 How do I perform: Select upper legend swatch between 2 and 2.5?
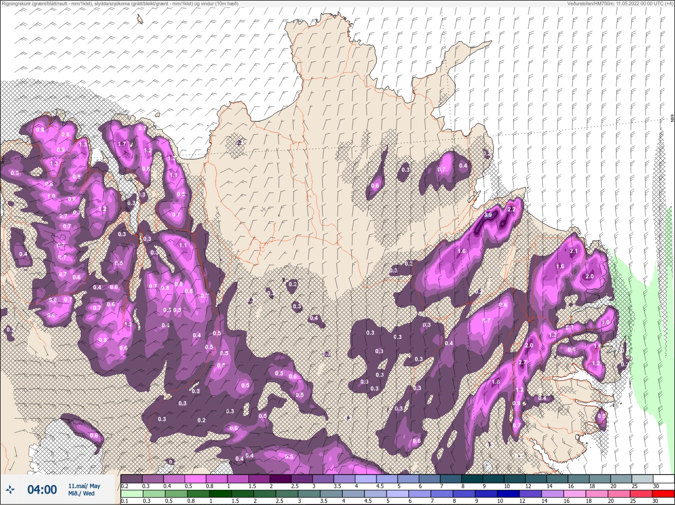(281, 479)
